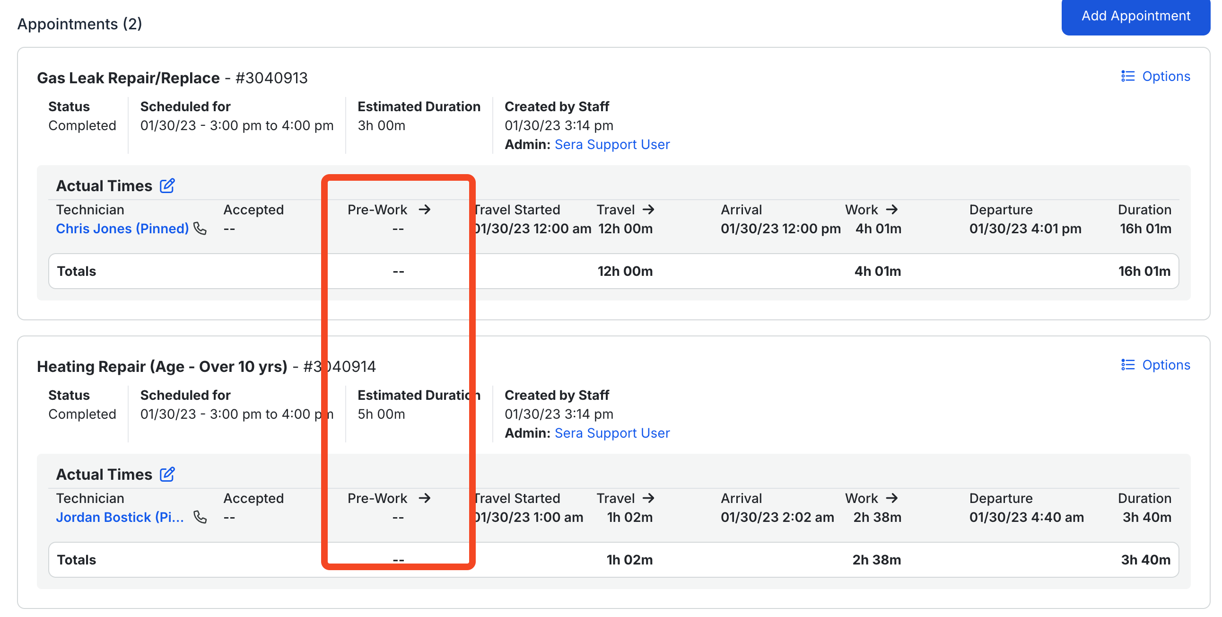Call Chris Jones via phone icon

200,229
